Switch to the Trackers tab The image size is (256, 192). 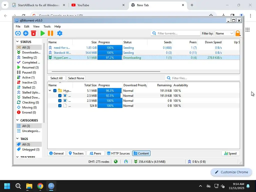click(x=76, y=153)
